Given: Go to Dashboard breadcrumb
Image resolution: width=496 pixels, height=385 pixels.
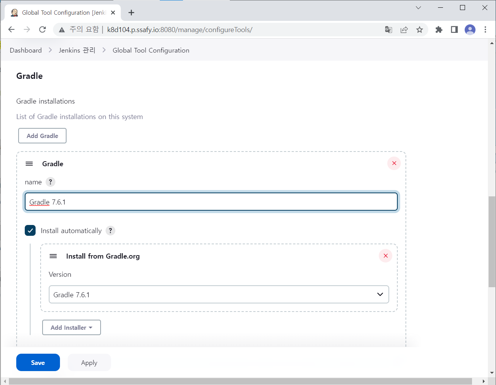Looking at the screenshot, I should [x=26, y=50].
